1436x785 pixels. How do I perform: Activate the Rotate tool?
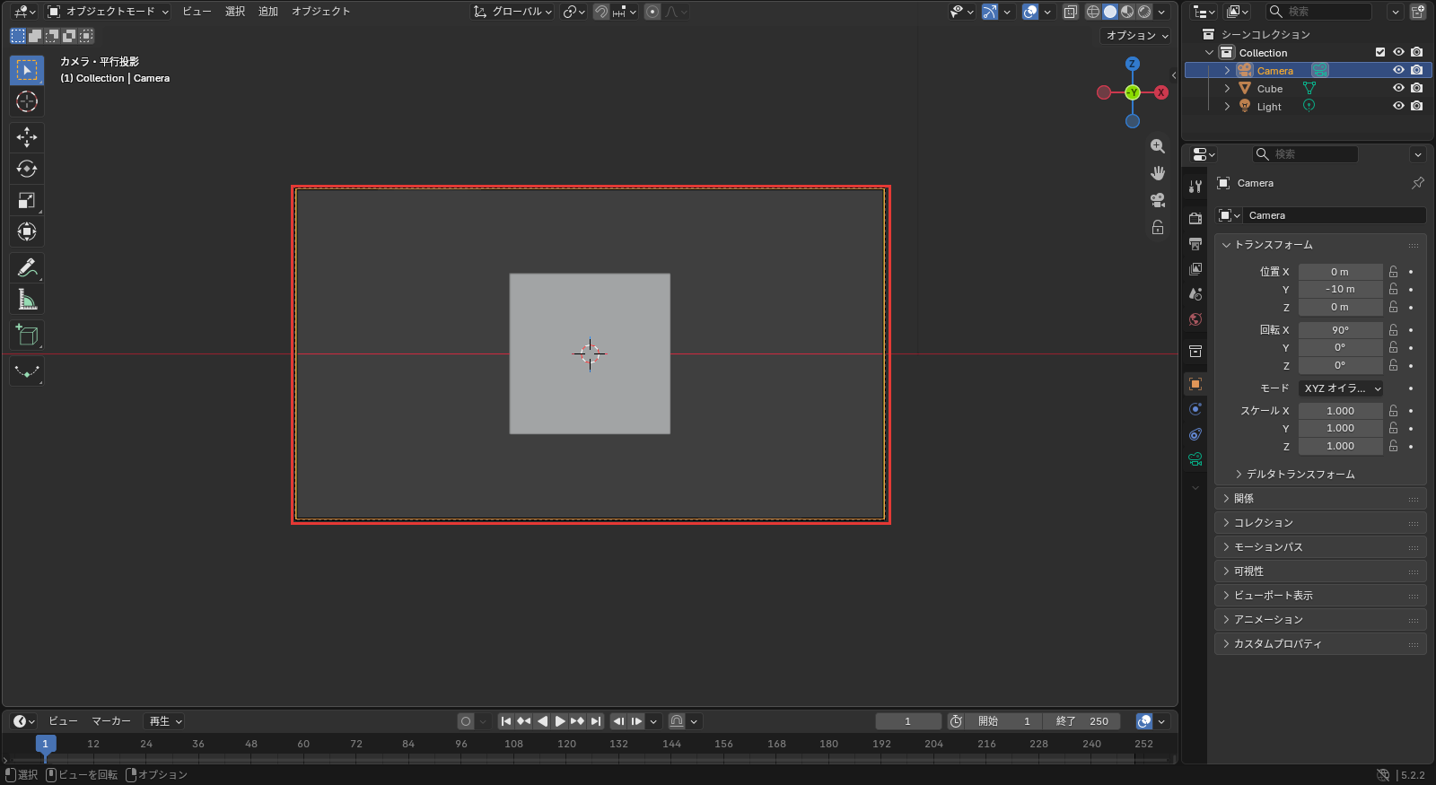(27, 169)
